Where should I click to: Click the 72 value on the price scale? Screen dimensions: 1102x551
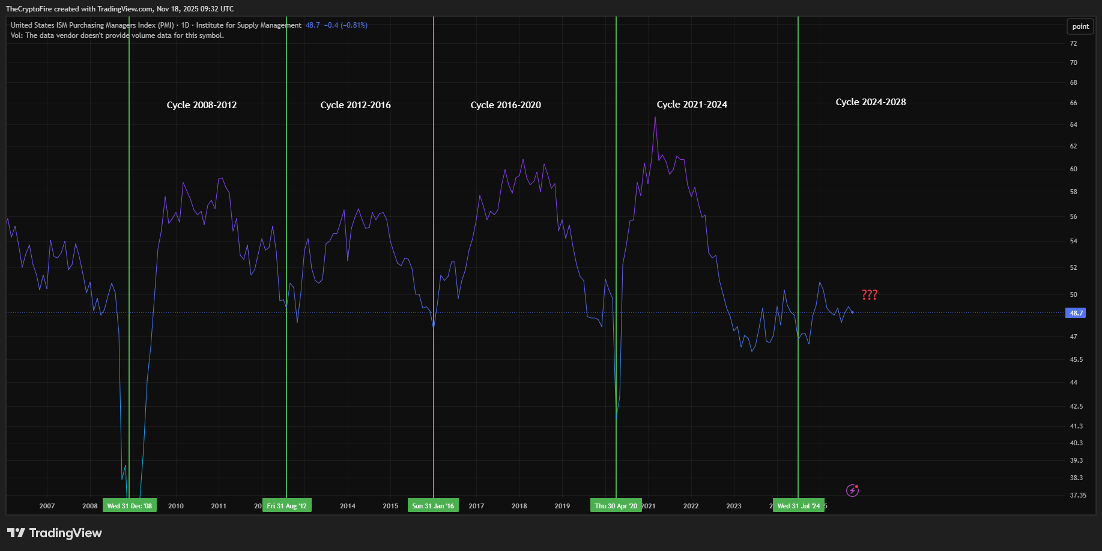1073,43
